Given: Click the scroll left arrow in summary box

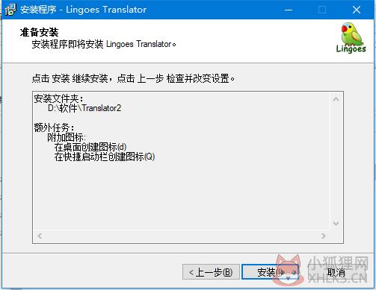Looking at the screenshot, I should click(x=40, y=236).
